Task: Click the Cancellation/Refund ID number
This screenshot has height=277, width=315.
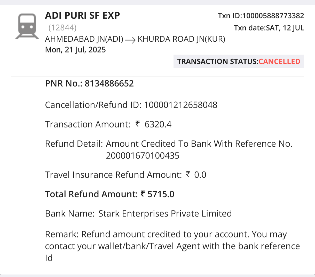Action: tap(180, 105)
